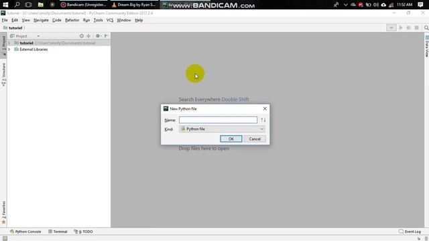Click the 'Double Shift' shortcut text
429x241 pixels.
(x=235, y=99)
